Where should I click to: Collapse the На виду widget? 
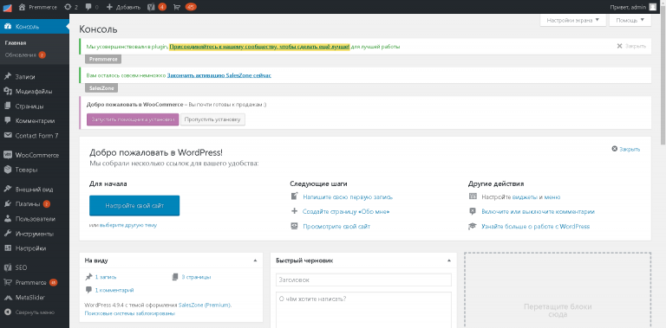255,260
